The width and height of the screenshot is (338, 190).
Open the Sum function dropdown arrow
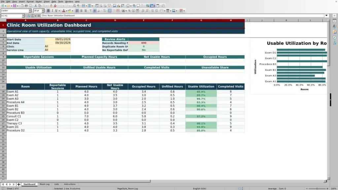[35, 16]
